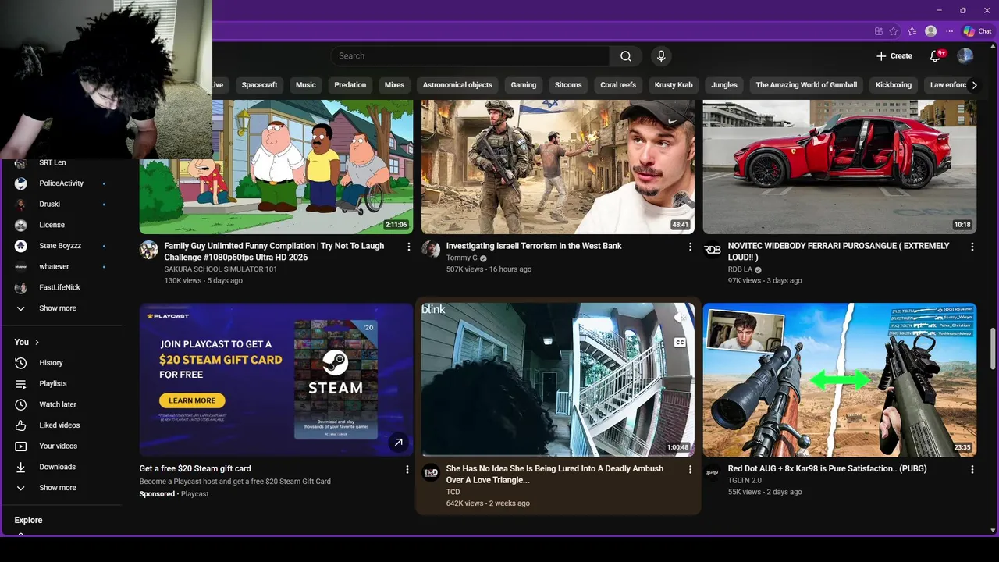This screenshot has height=562, width=999.
Task: Click the browser favorites star icon
Action: click(894, 31)
